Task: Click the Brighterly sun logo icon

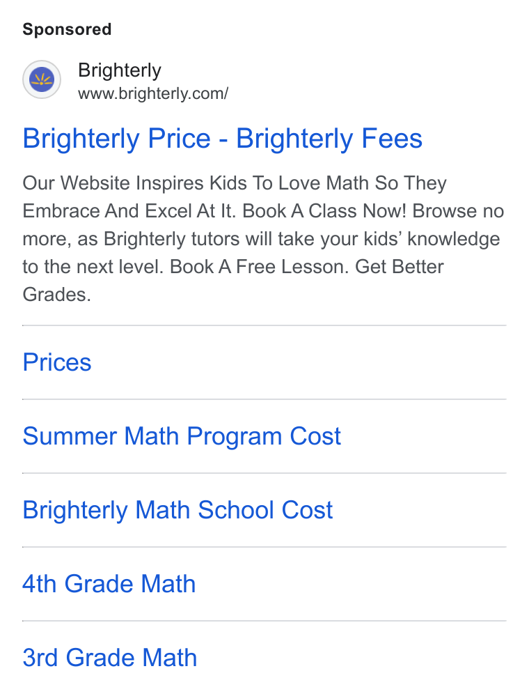Action: (42, 79)
